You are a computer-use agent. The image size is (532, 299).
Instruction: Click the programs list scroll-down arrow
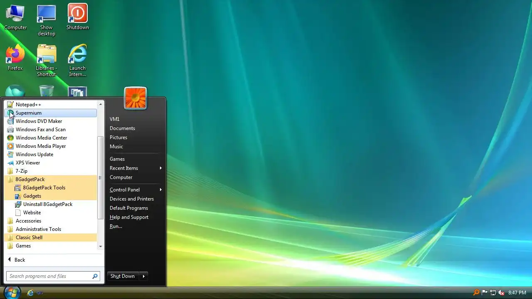[x=100, y=246]
